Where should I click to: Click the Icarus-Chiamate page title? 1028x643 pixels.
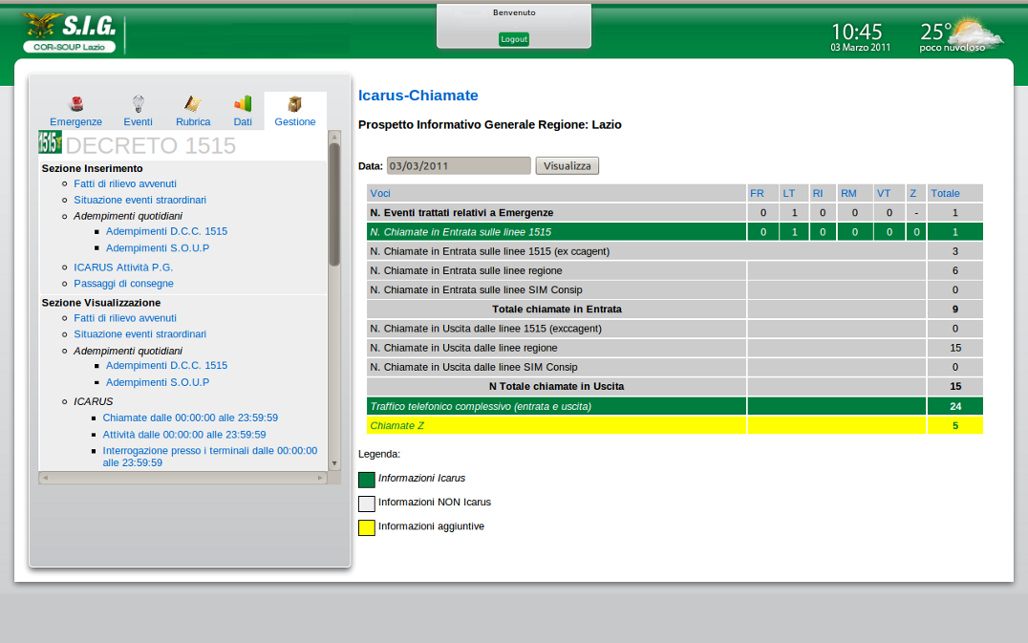pyautogui.click(x=418, y=96)
